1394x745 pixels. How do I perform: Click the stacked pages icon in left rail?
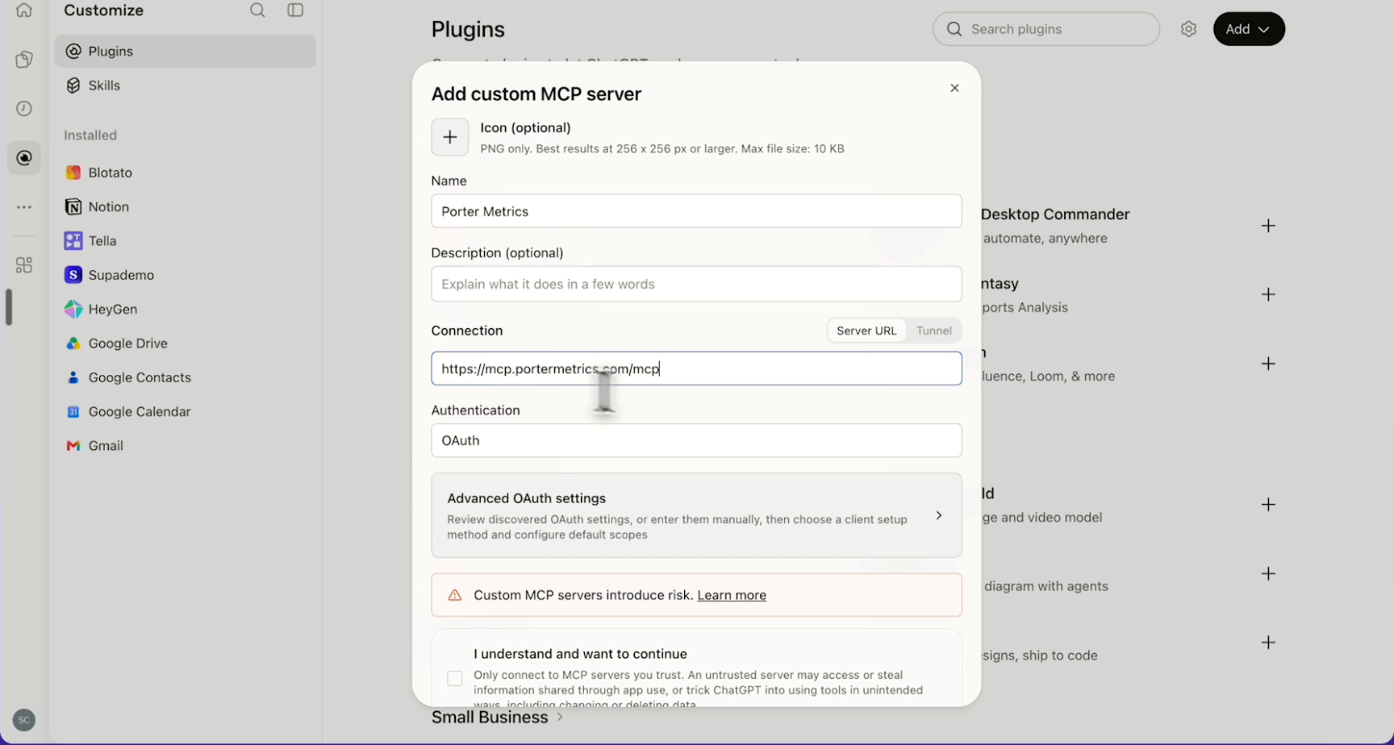pos(24,60)
